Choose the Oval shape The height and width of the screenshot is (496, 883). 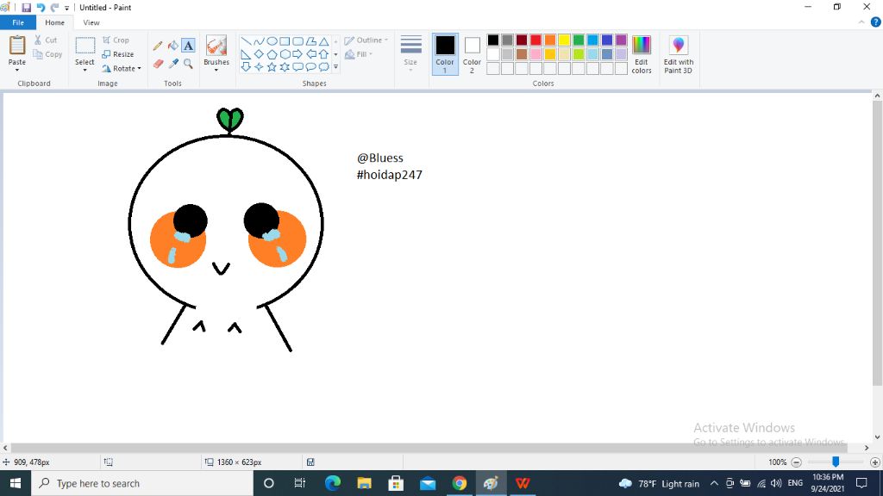pyautogui.click(x=272, y=41)
